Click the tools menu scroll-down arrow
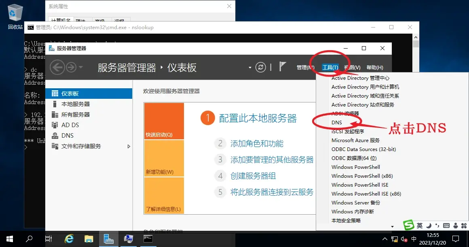This screenshot has width=469, height=247. [392, 227]
